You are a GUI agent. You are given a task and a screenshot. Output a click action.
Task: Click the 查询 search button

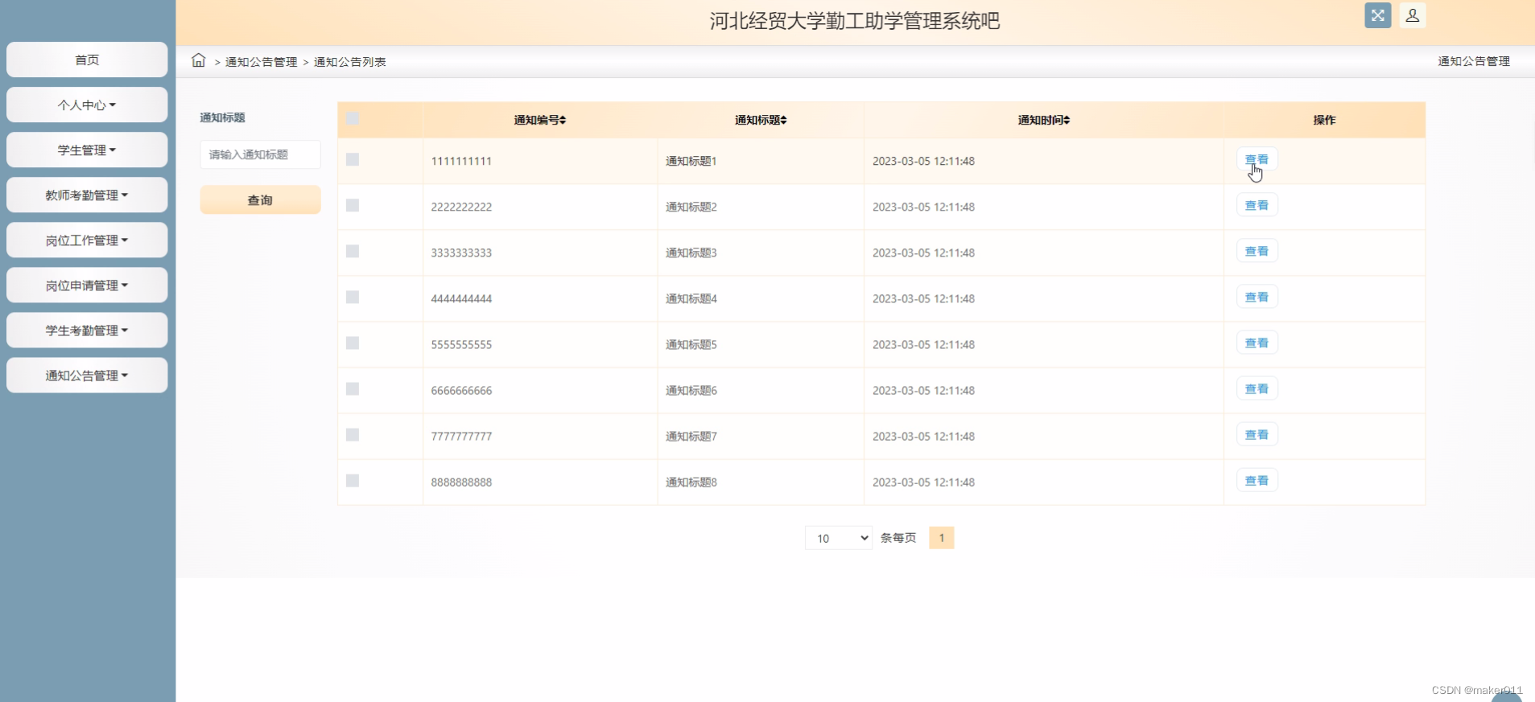point(260,199)
